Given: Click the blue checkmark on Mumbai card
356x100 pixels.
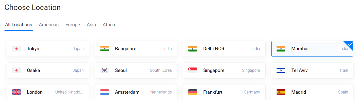Looking at the screenshot, I should [350, 44].
